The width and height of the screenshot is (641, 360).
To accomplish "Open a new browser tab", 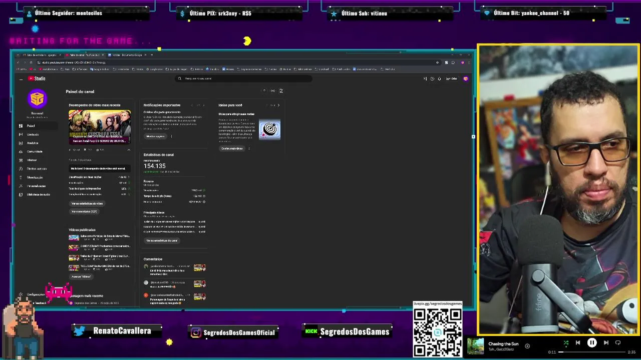I will point(152,54).
